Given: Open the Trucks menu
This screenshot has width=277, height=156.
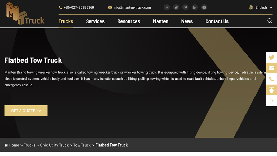Looking at the screenshot, I should (x=66, y=21).
